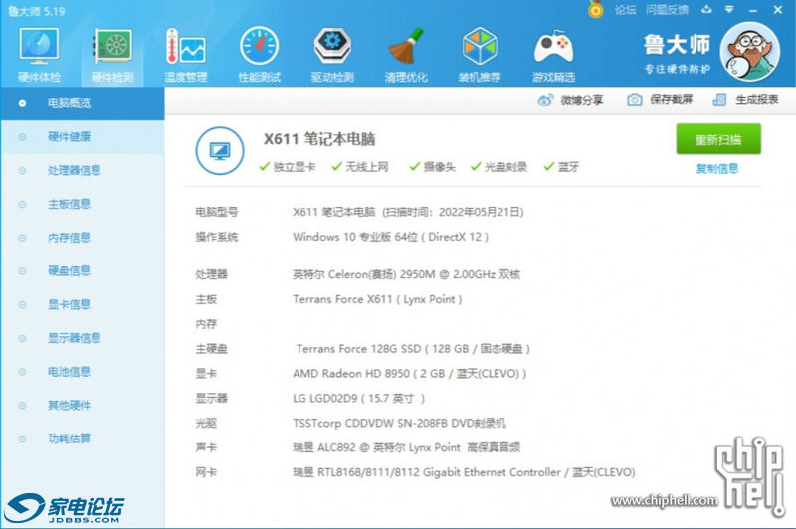Click the AMD Radeon HD 8950 value
The height and width of the screenshot is (529, 796).
[410, 374]
